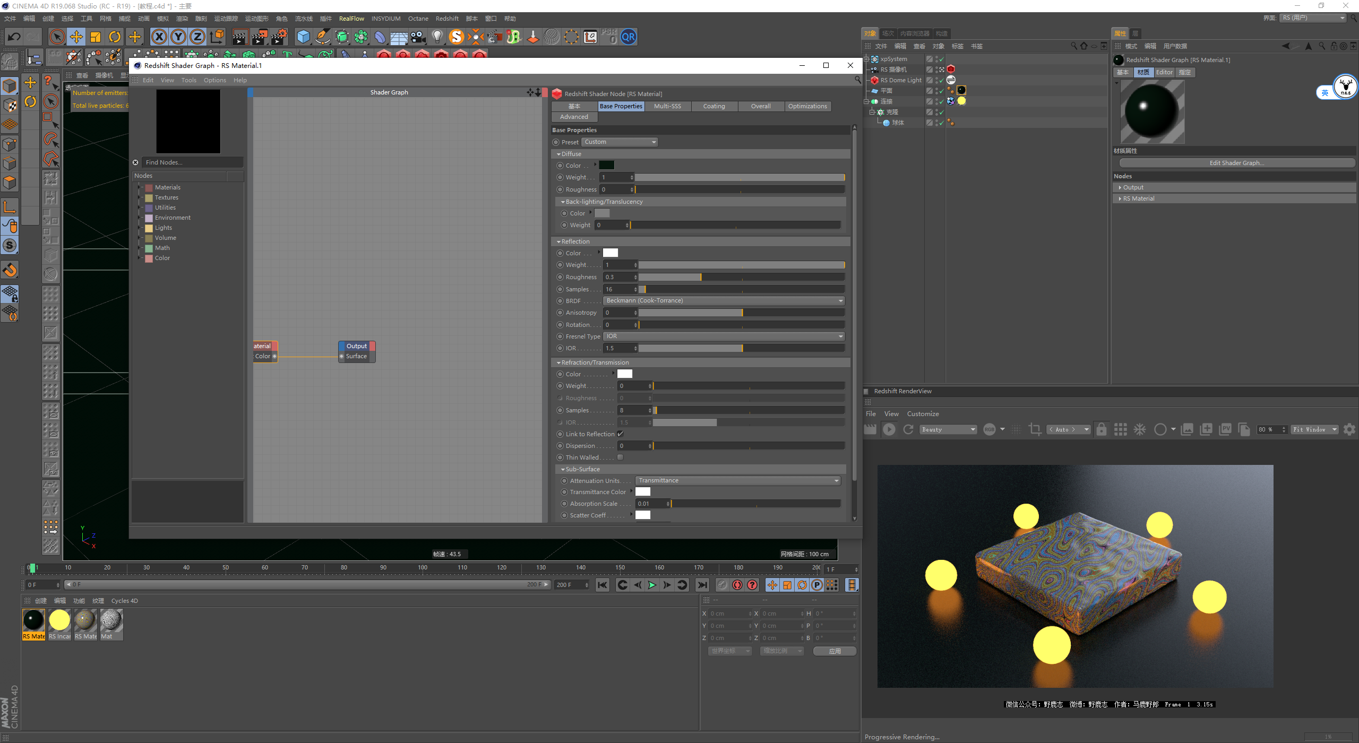
Task: Click the Edit Shader Graph button
Action: click(x=1236, y=163)
